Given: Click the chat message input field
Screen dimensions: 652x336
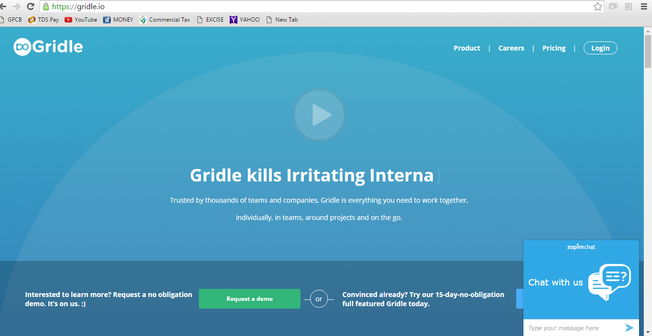Looking at the screenshot, I should [x=573, y=328].
